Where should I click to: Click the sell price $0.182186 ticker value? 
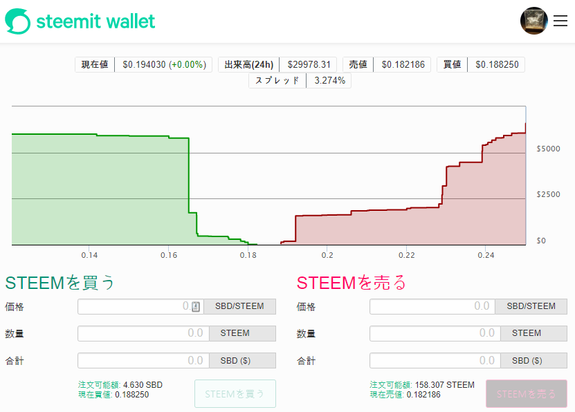click(403, 65)
